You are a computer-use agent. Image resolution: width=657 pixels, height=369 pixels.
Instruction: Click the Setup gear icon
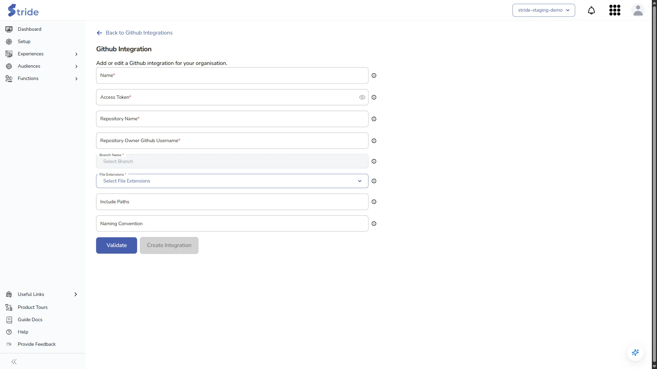click(x=9, y=42)
